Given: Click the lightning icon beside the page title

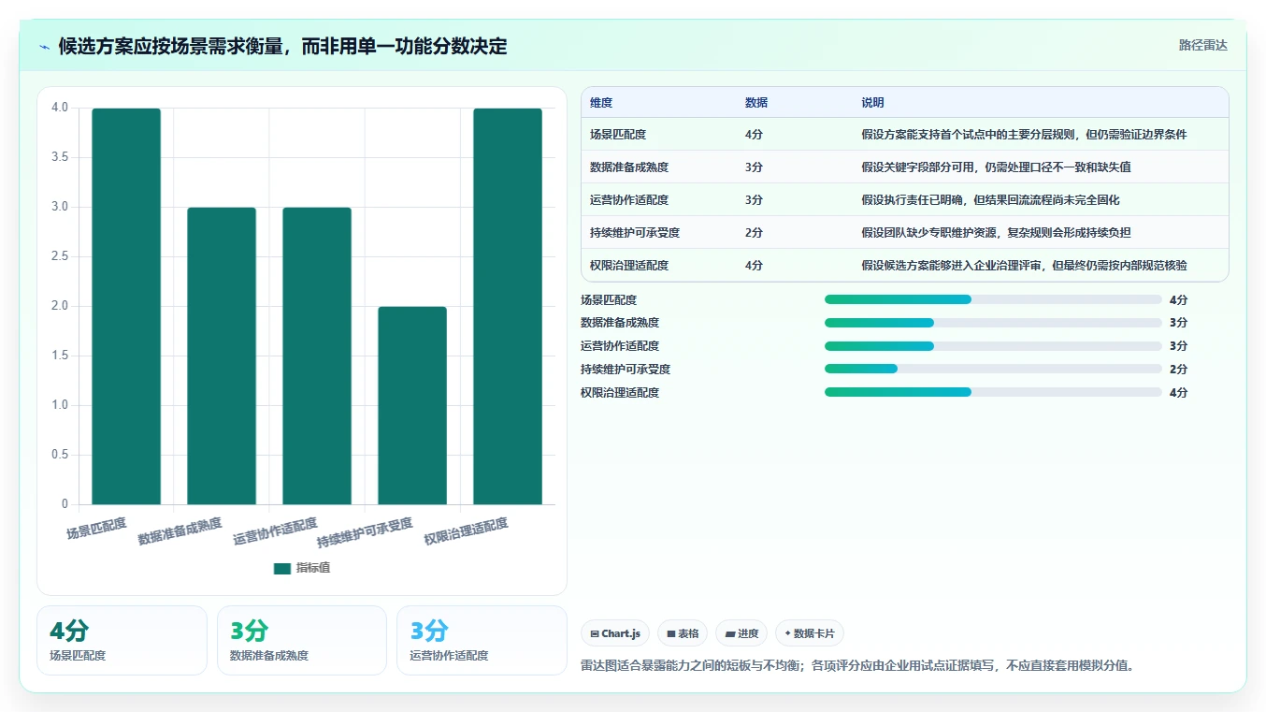Looking at the screenshot, I should pos(44,47).
